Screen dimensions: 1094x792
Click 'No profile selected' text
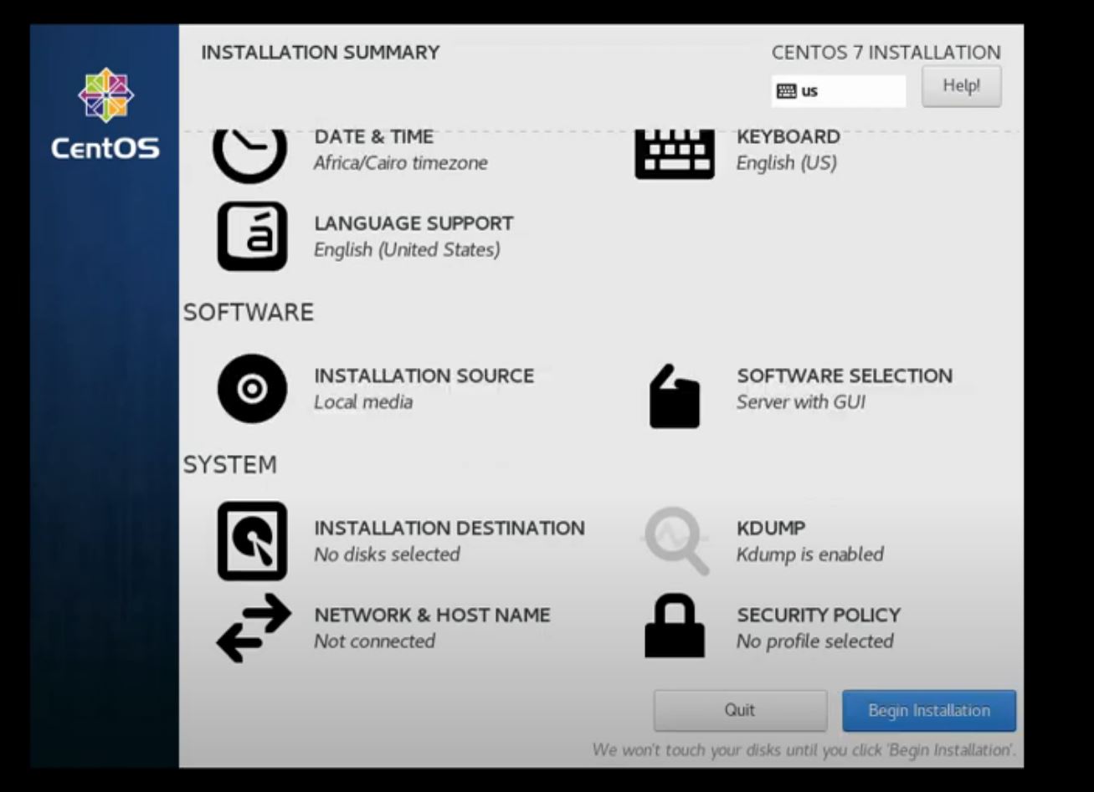[x=815, y=641]
